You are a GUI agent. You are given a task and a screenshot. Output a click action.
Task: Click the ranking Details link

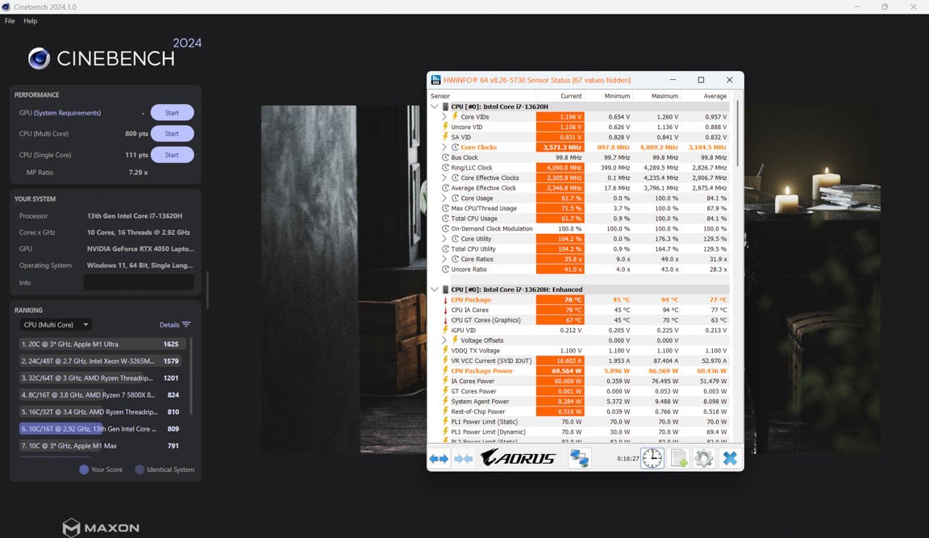pos(169,325)
